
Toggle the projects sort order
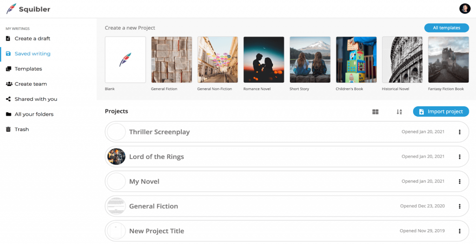coord(399,112)
